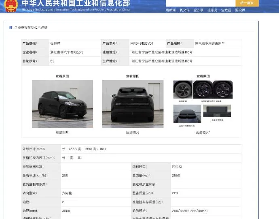Click 查看原图 above the right-side car photo

[x=62, y=76]
